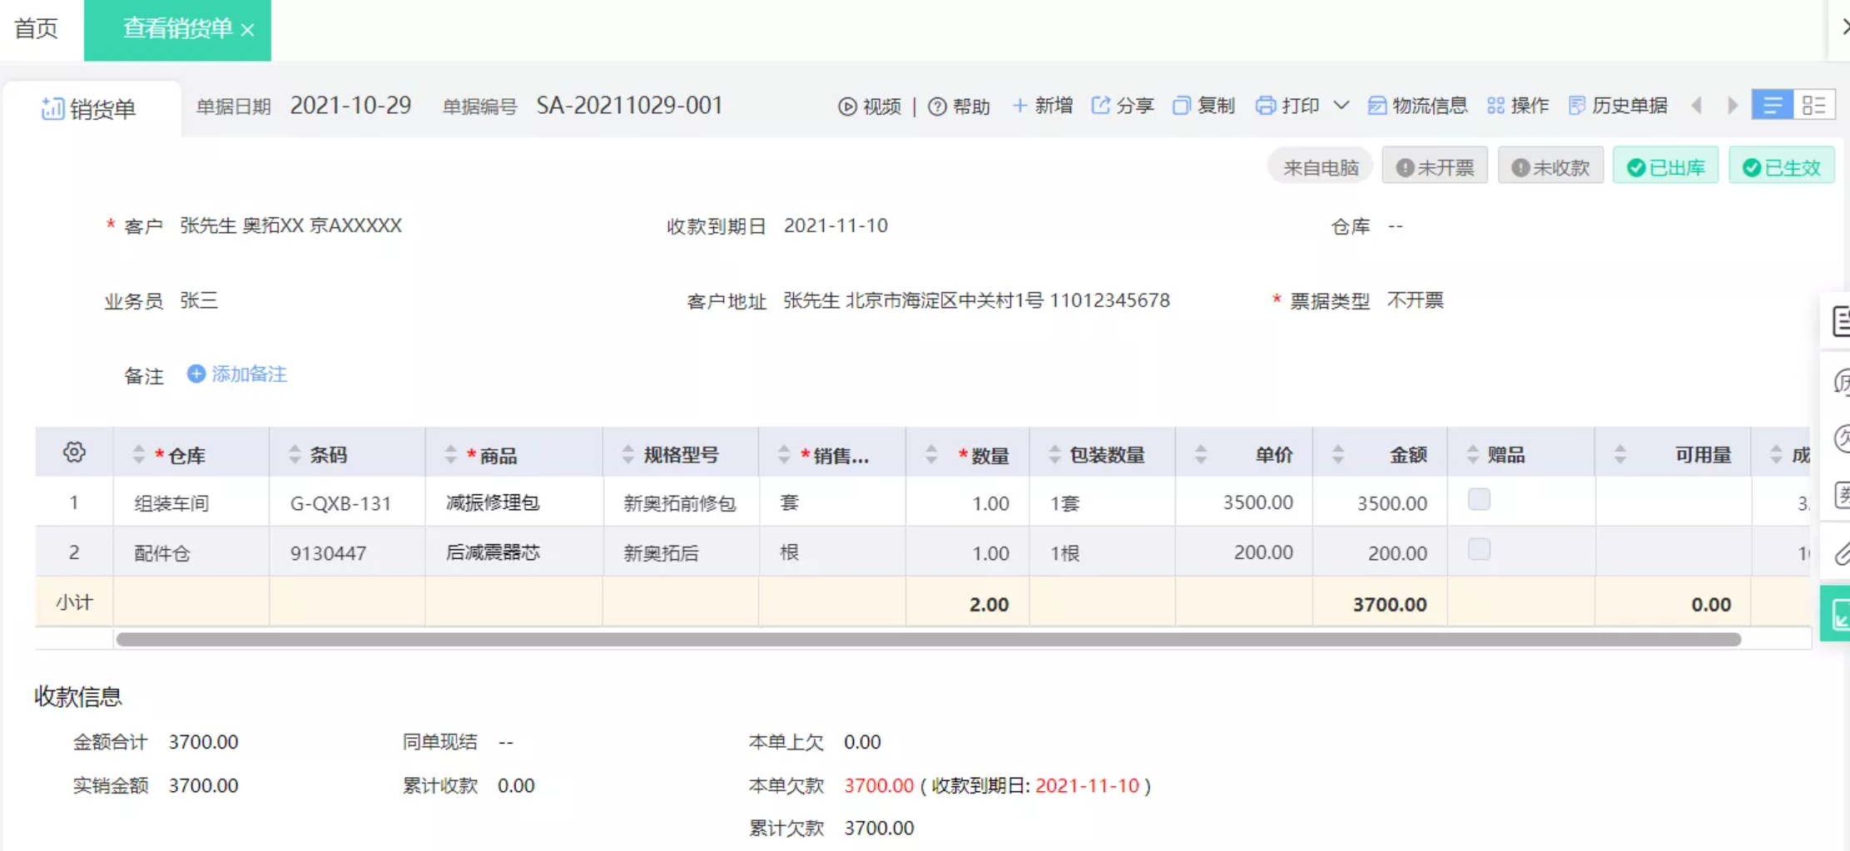Toggle gift checkbox for 减振修理包 row
This screenshot has width=1850, height=851.
click(1479, 500)
